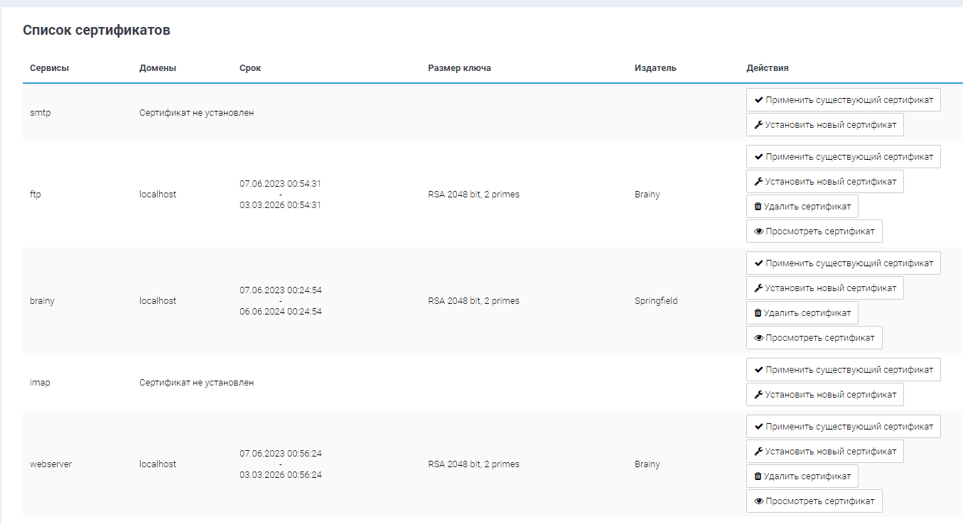The image size is (963, 524).
Task: Click trash icon in ftp row
Action: click(758, 207)
